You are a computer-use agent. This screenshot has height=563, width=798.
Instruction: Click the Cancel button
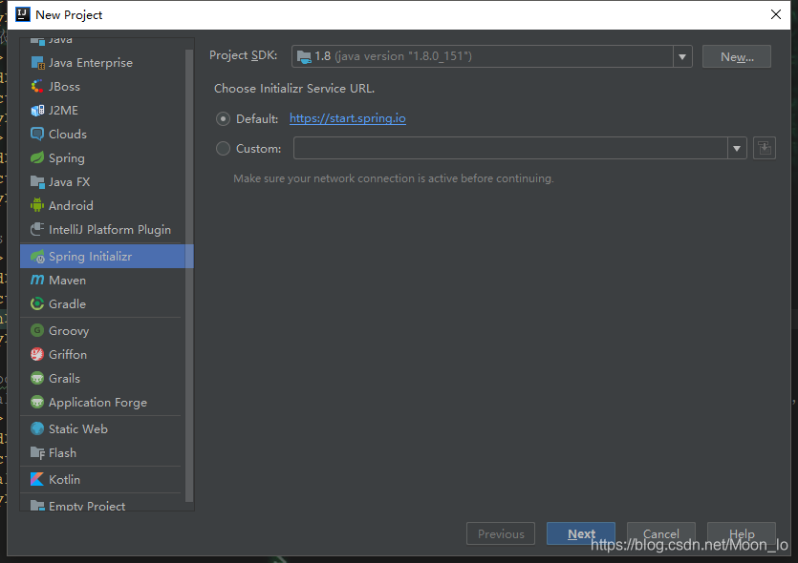pyautogui.click(x=660, y=533)
